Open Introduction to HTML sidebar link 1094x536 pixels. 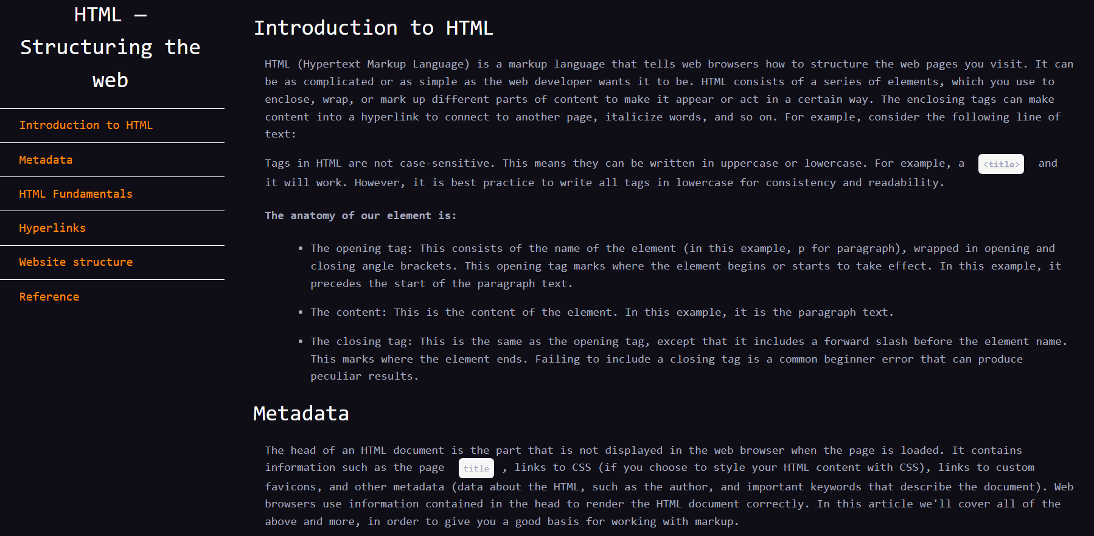(86, 125)
